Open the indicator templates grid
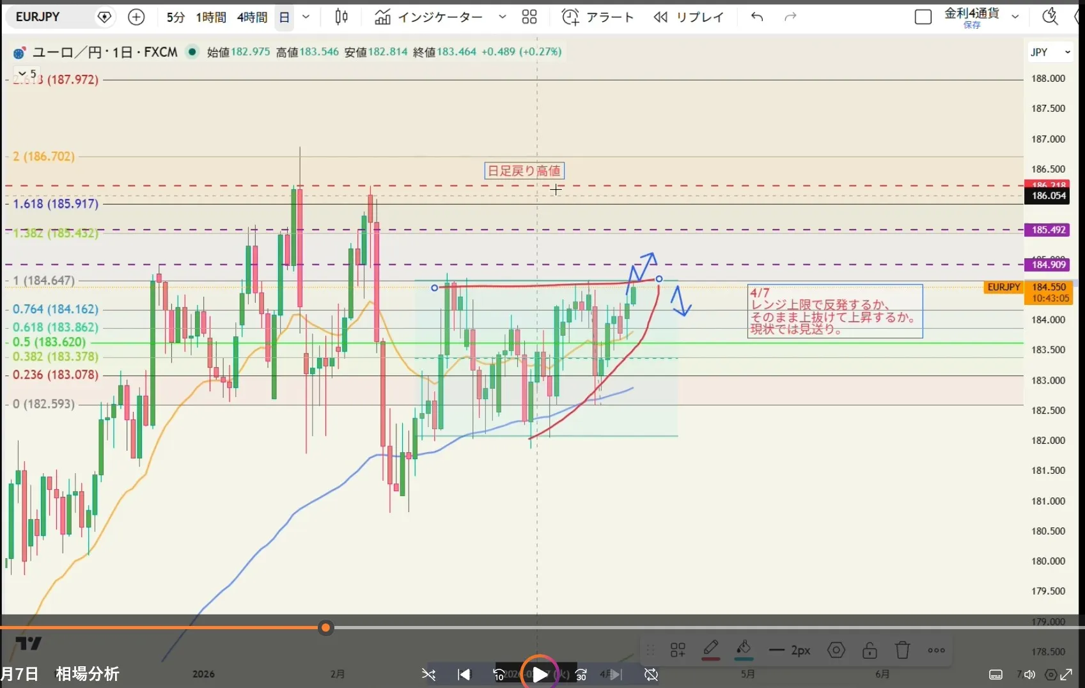1085x688 pixels. [529, 17]
